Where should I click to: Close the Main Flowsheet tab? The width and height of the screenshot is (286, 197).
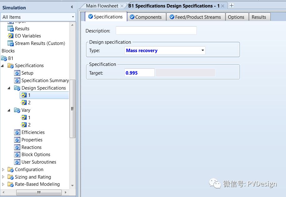pos(122,6)
